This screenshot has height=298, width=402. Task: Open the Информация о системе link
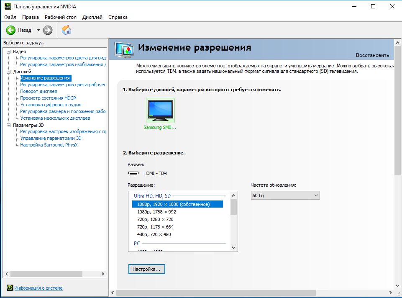tap(38, 288)
